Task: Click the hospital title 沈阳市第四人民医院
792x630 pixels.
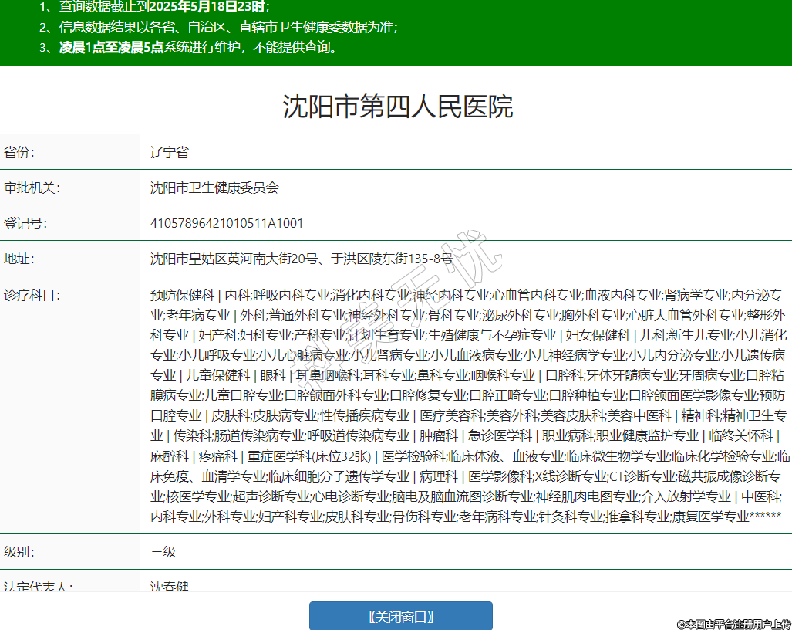Action: point(397,107)
